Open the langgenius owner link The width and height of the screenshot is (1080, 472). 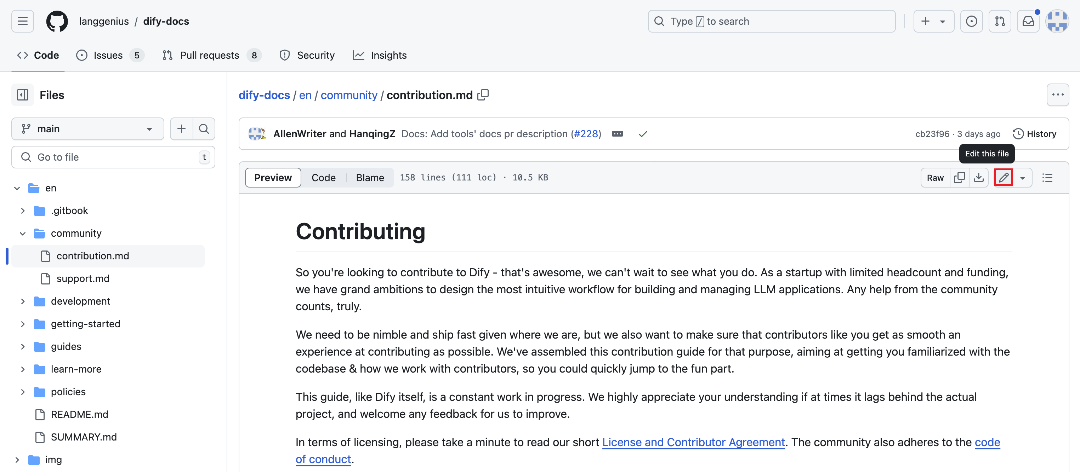(x=103, y=21)
